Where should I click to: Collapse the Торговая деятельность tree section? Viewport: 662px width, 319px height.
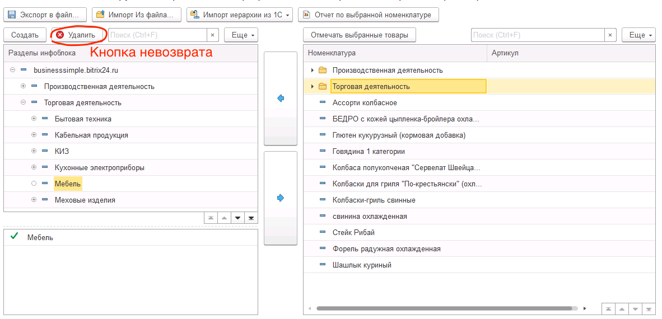(23, 103)
